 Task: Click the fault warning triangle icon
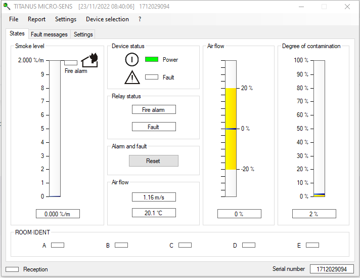pos(132,77)
